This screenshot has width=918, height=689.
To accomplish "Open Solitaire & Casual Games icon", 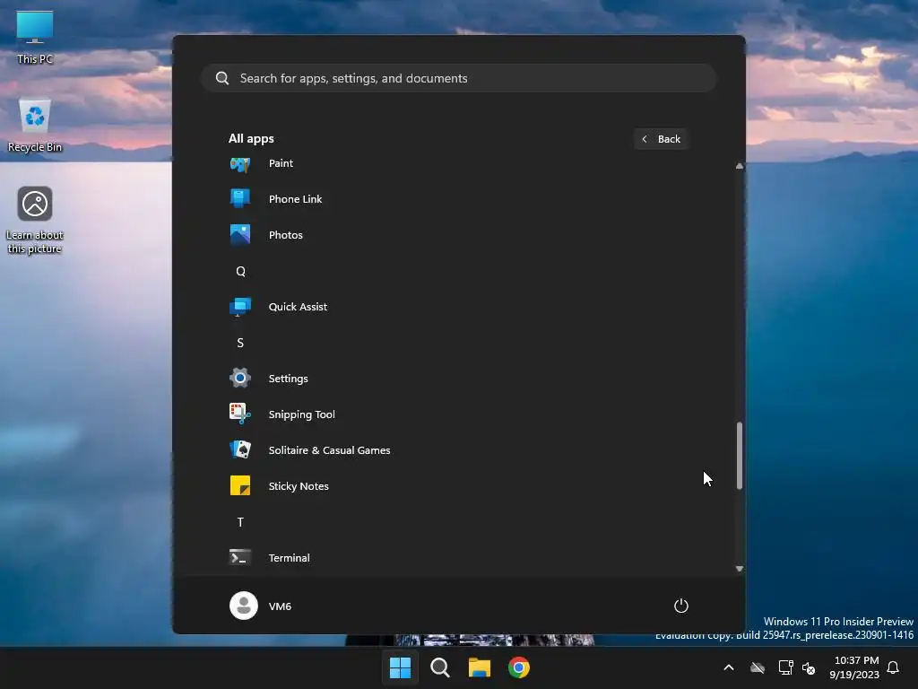I will tap(240, 450).
